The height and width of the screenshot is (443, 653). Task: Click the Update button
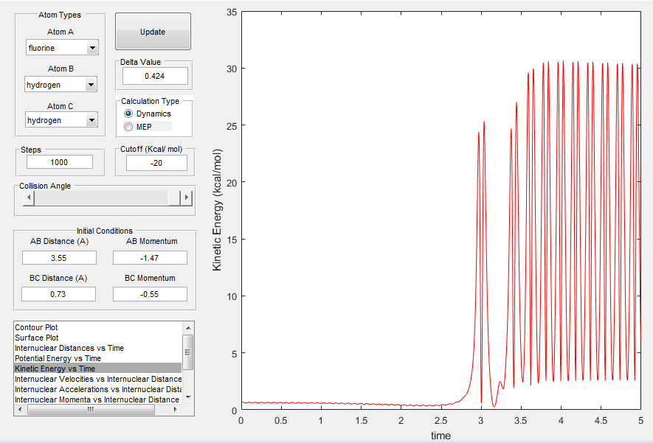coord(153,32)
